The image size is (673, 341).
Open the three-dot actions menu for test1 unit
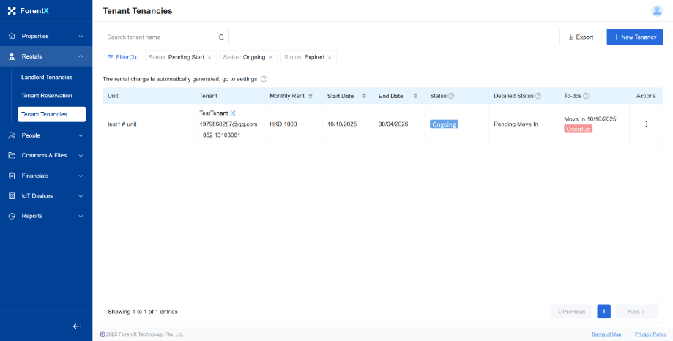tap(645, 124)
